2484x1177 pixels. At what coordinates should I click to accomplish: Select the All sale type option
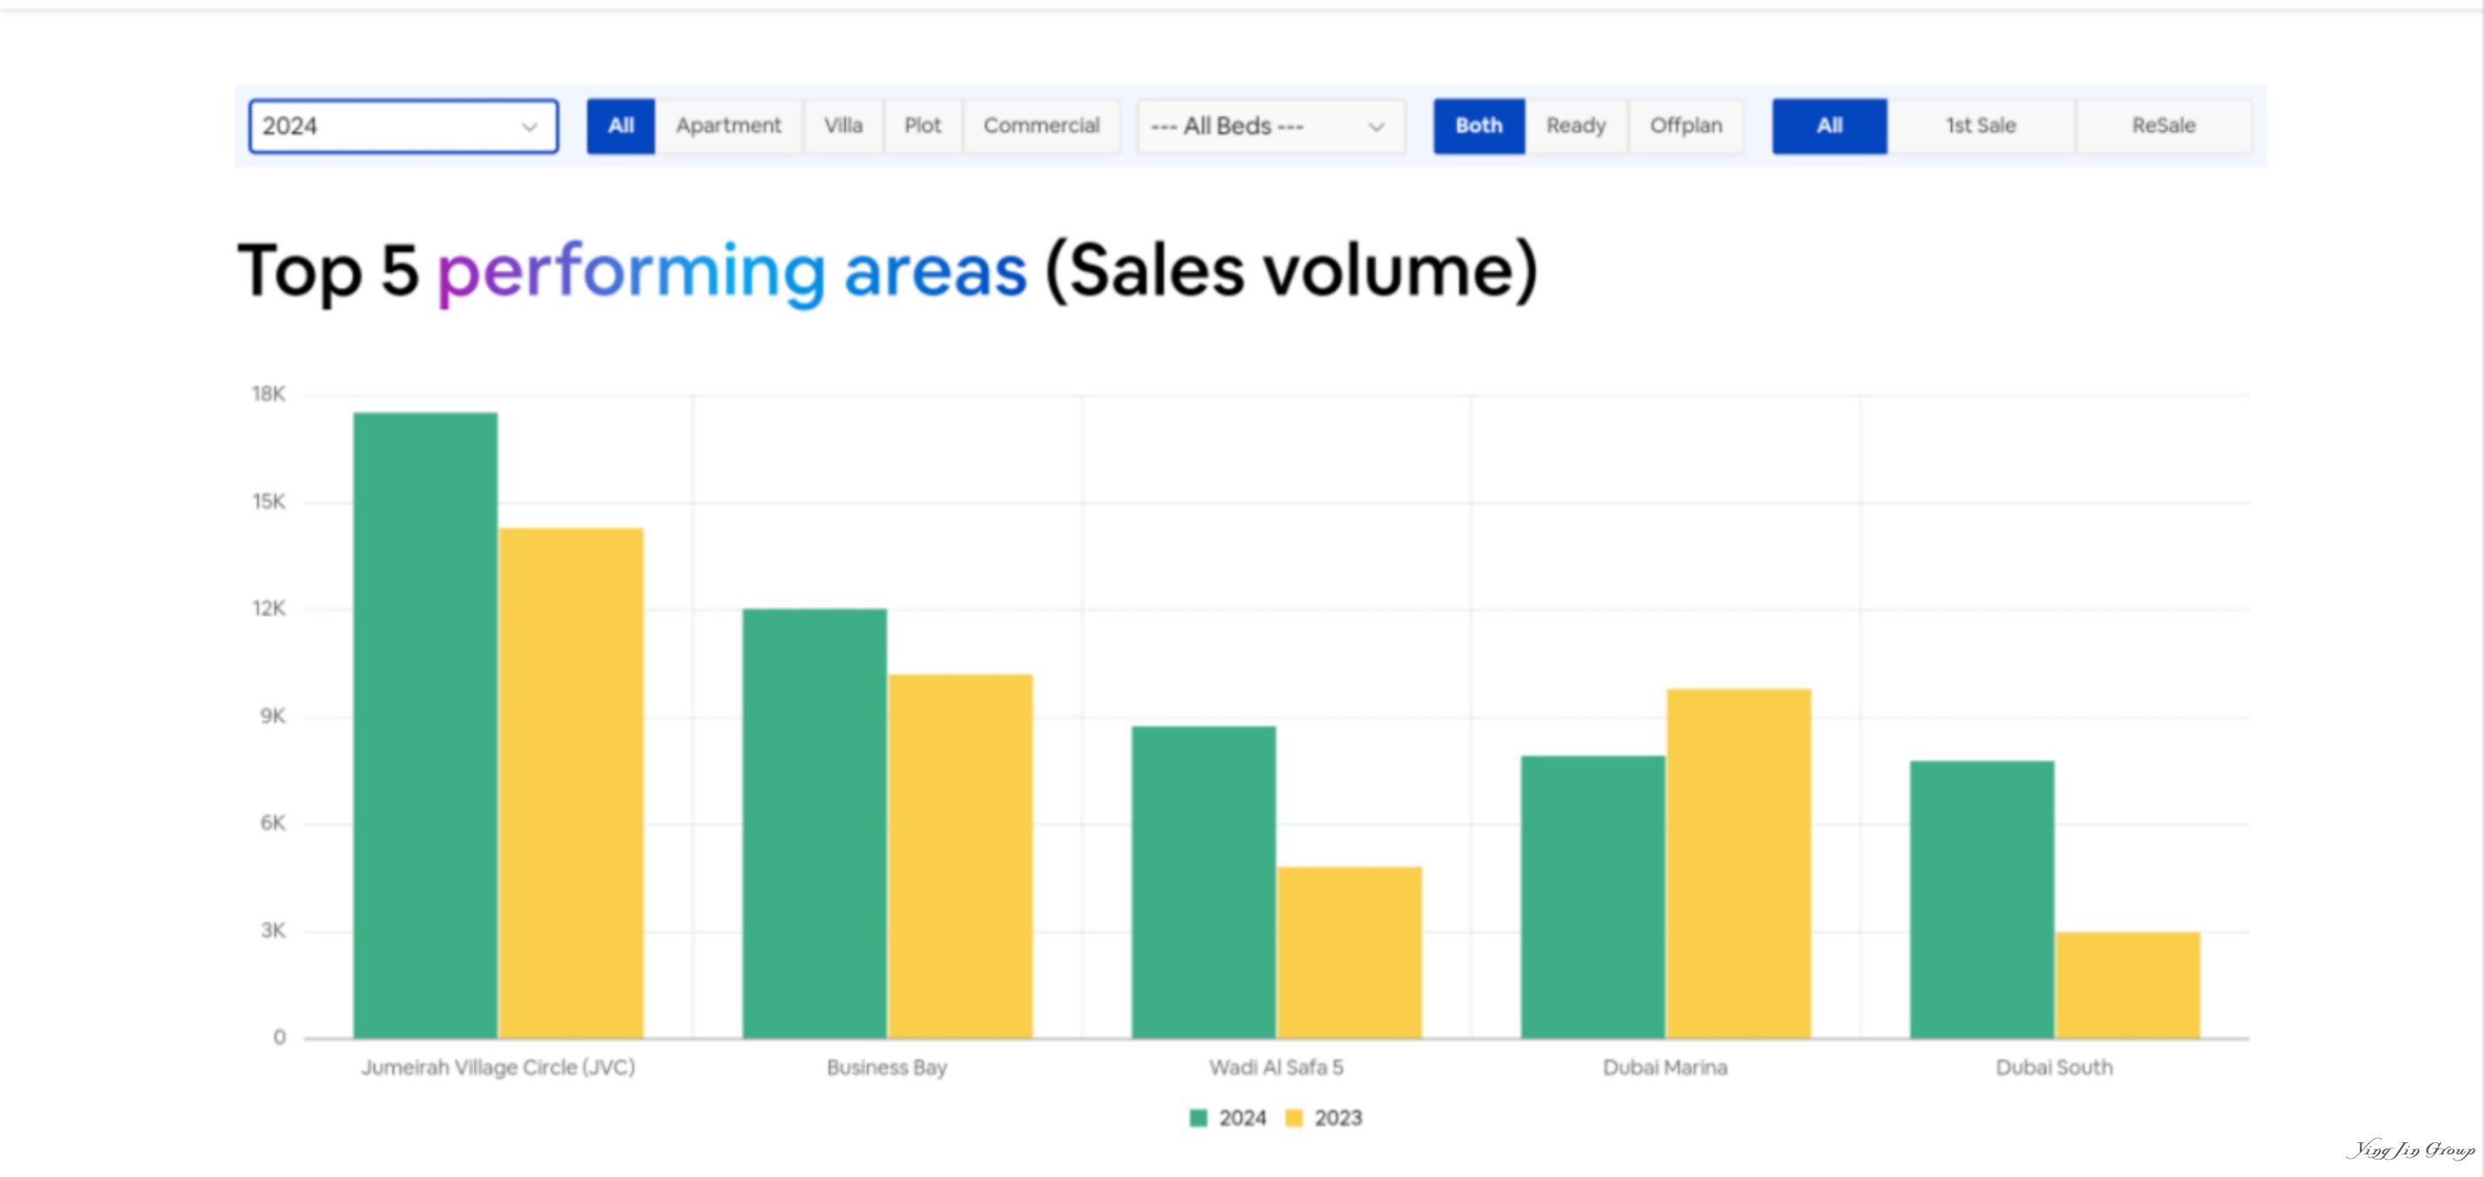tap(1828, 126)
